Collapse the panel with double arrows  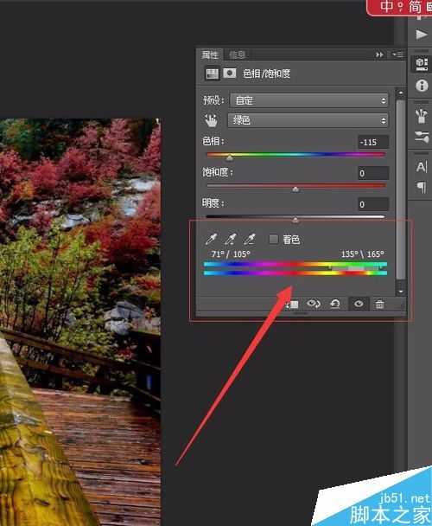(379, 55)
